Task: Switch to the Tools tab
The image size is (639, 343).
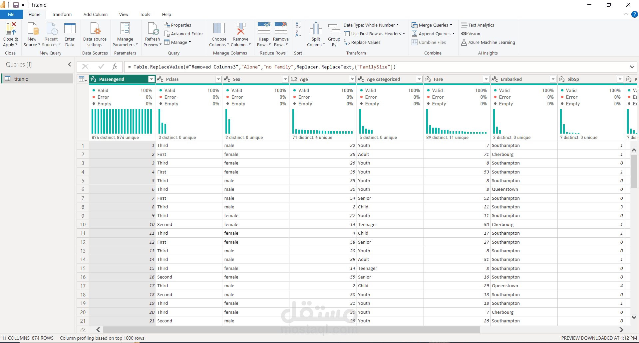Action: point(145,14)
